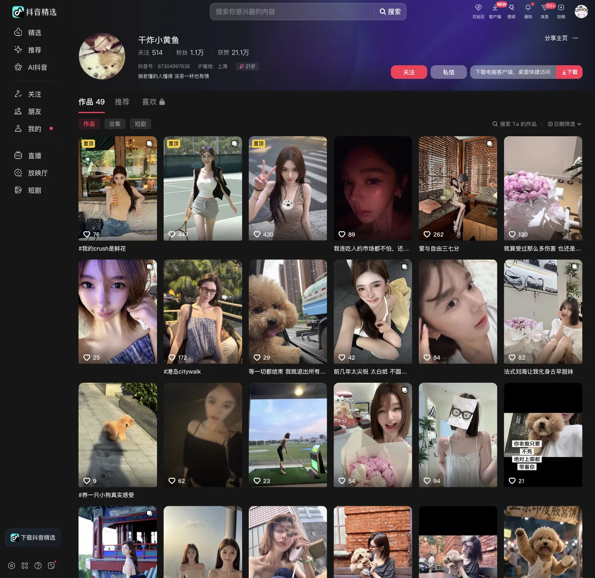Image resolution: width=595 pixels, height=578 pixels.
Task: Click 分享主页 share profile
Action: click(556, 38)
